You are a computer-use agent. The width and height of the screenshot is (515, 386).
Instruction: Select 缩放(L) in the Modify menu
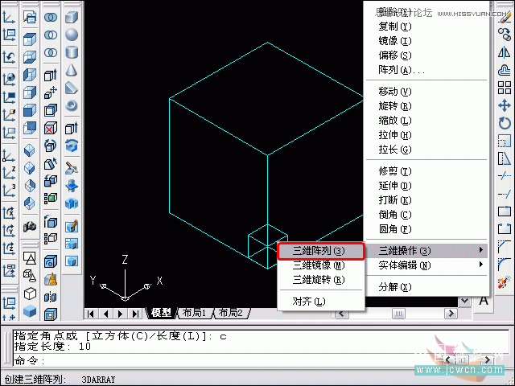(426, 120)
